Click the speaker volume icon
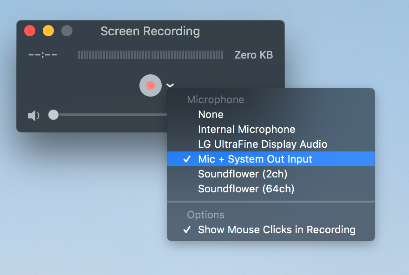This screenshot has height=275, width=409. [x=33, y=115]
